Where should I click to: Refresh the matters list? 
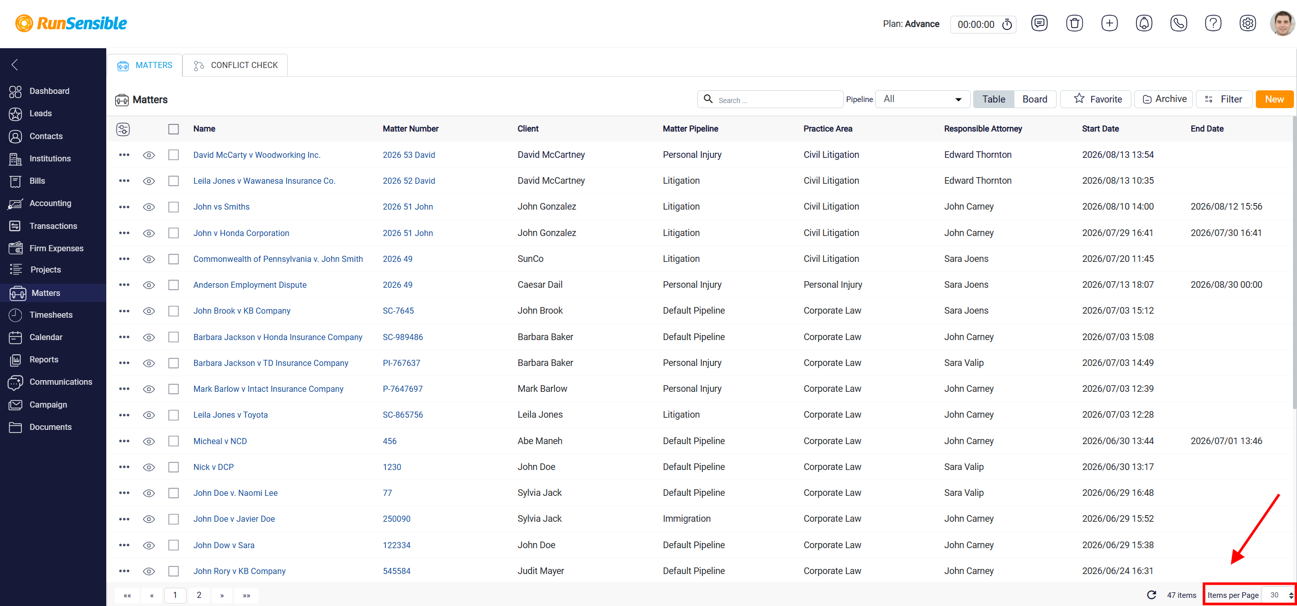point(1152,595)
